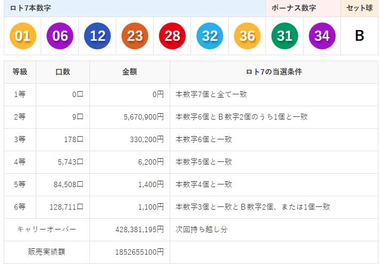Click the blue ball numbered 12
The image size is (379, 267).
pos(97,36)
